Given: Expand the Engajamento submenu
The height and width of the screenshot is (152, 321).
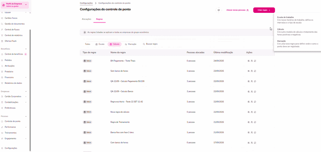Looking at the screenshot, I should (x=26, y=138).
